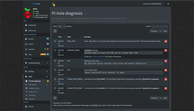Image resolution: width=194 pixels, height=111 pixels.
Task: Click the hostname 'prod-server' text
Action: tap(156, 4)
